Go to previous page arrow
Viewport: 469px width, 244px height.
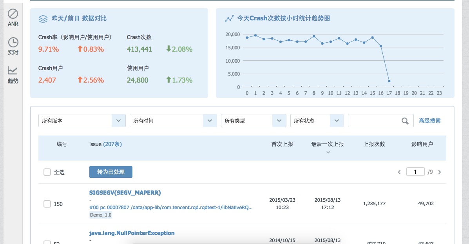(399, 172)
